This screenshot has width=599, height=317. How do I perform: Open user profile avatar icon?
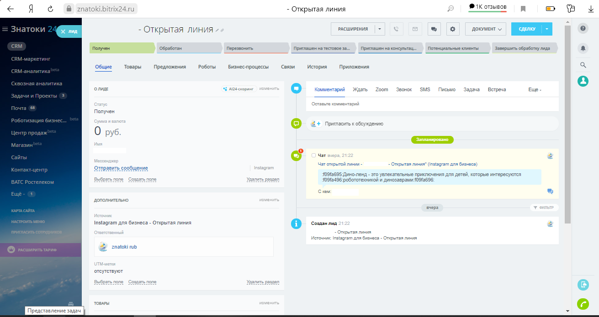point(583,81)
